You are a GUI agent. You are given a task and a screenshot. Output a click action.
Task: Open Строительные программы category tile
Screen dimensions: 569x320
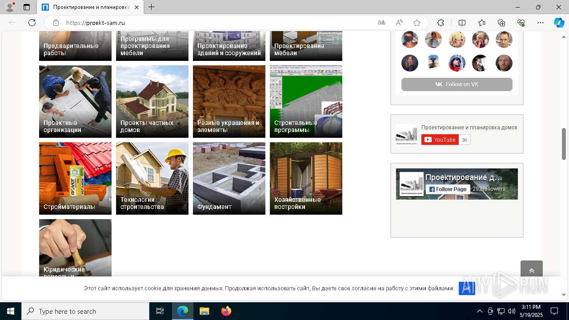[x=306, y=101]
